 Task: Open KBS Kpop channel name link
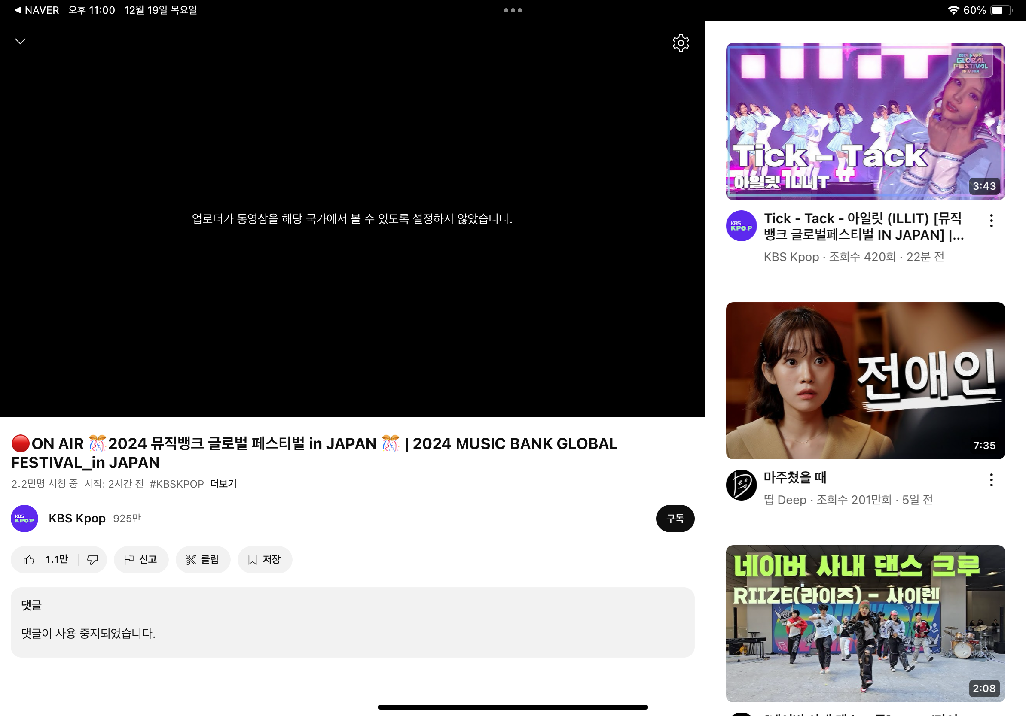click(x=77, y=518)
